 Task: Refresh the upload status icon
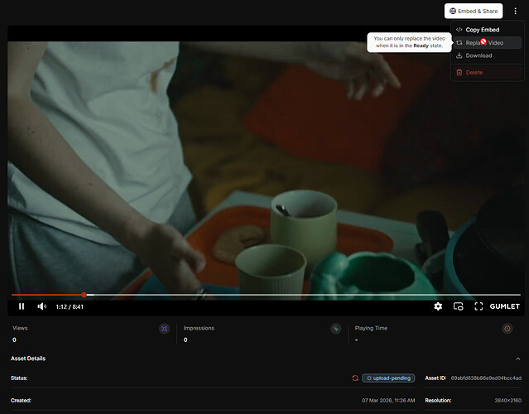[355, 378]
